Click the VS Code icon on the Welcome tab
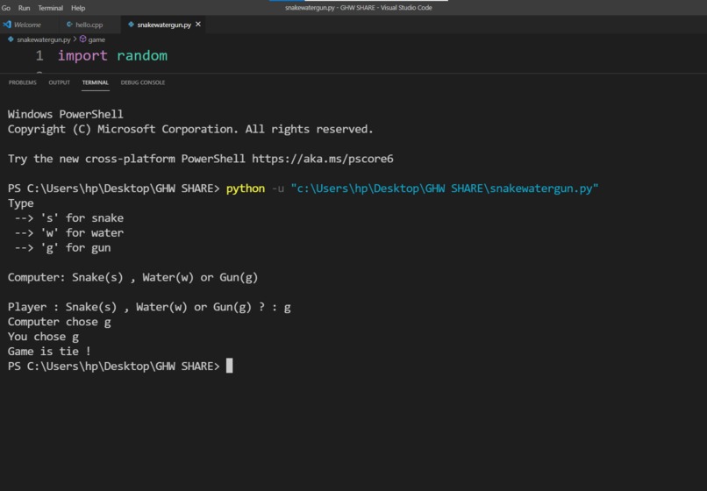Viewport: 707px width, 491px height. (x=7, y=25)
